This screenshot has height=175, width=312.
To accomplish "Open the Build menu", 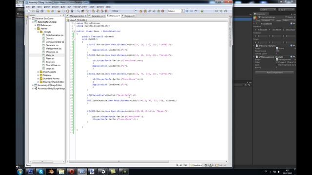I will (x=63, y=7).
